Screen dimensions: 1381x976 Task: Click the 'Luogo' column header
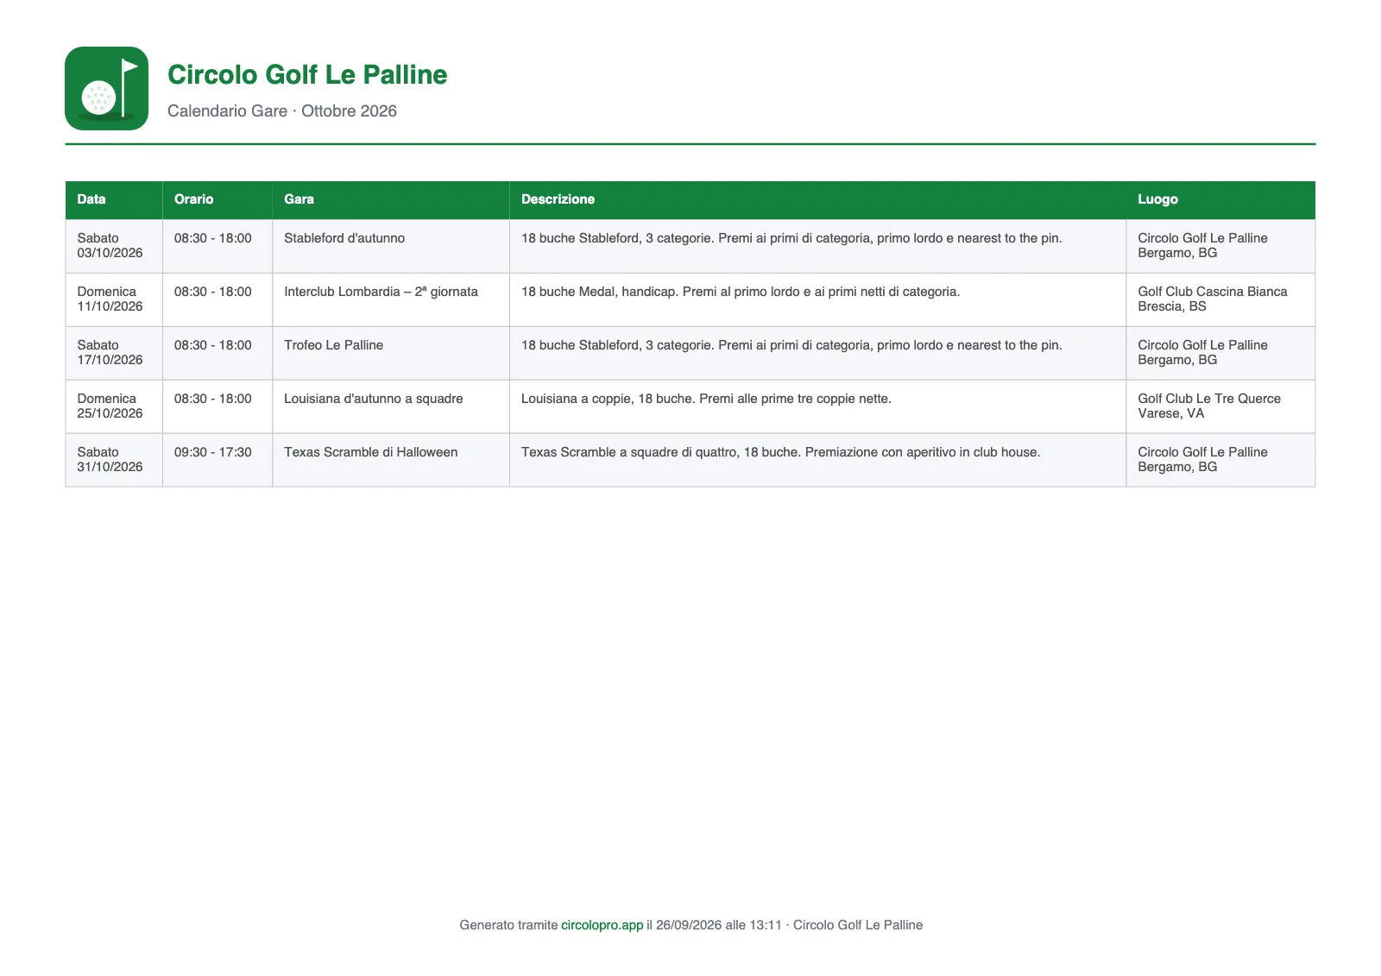click(1220, 199)
